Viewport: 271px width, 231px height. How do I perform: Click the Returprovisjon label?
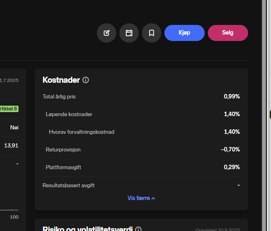coord(63,149)
